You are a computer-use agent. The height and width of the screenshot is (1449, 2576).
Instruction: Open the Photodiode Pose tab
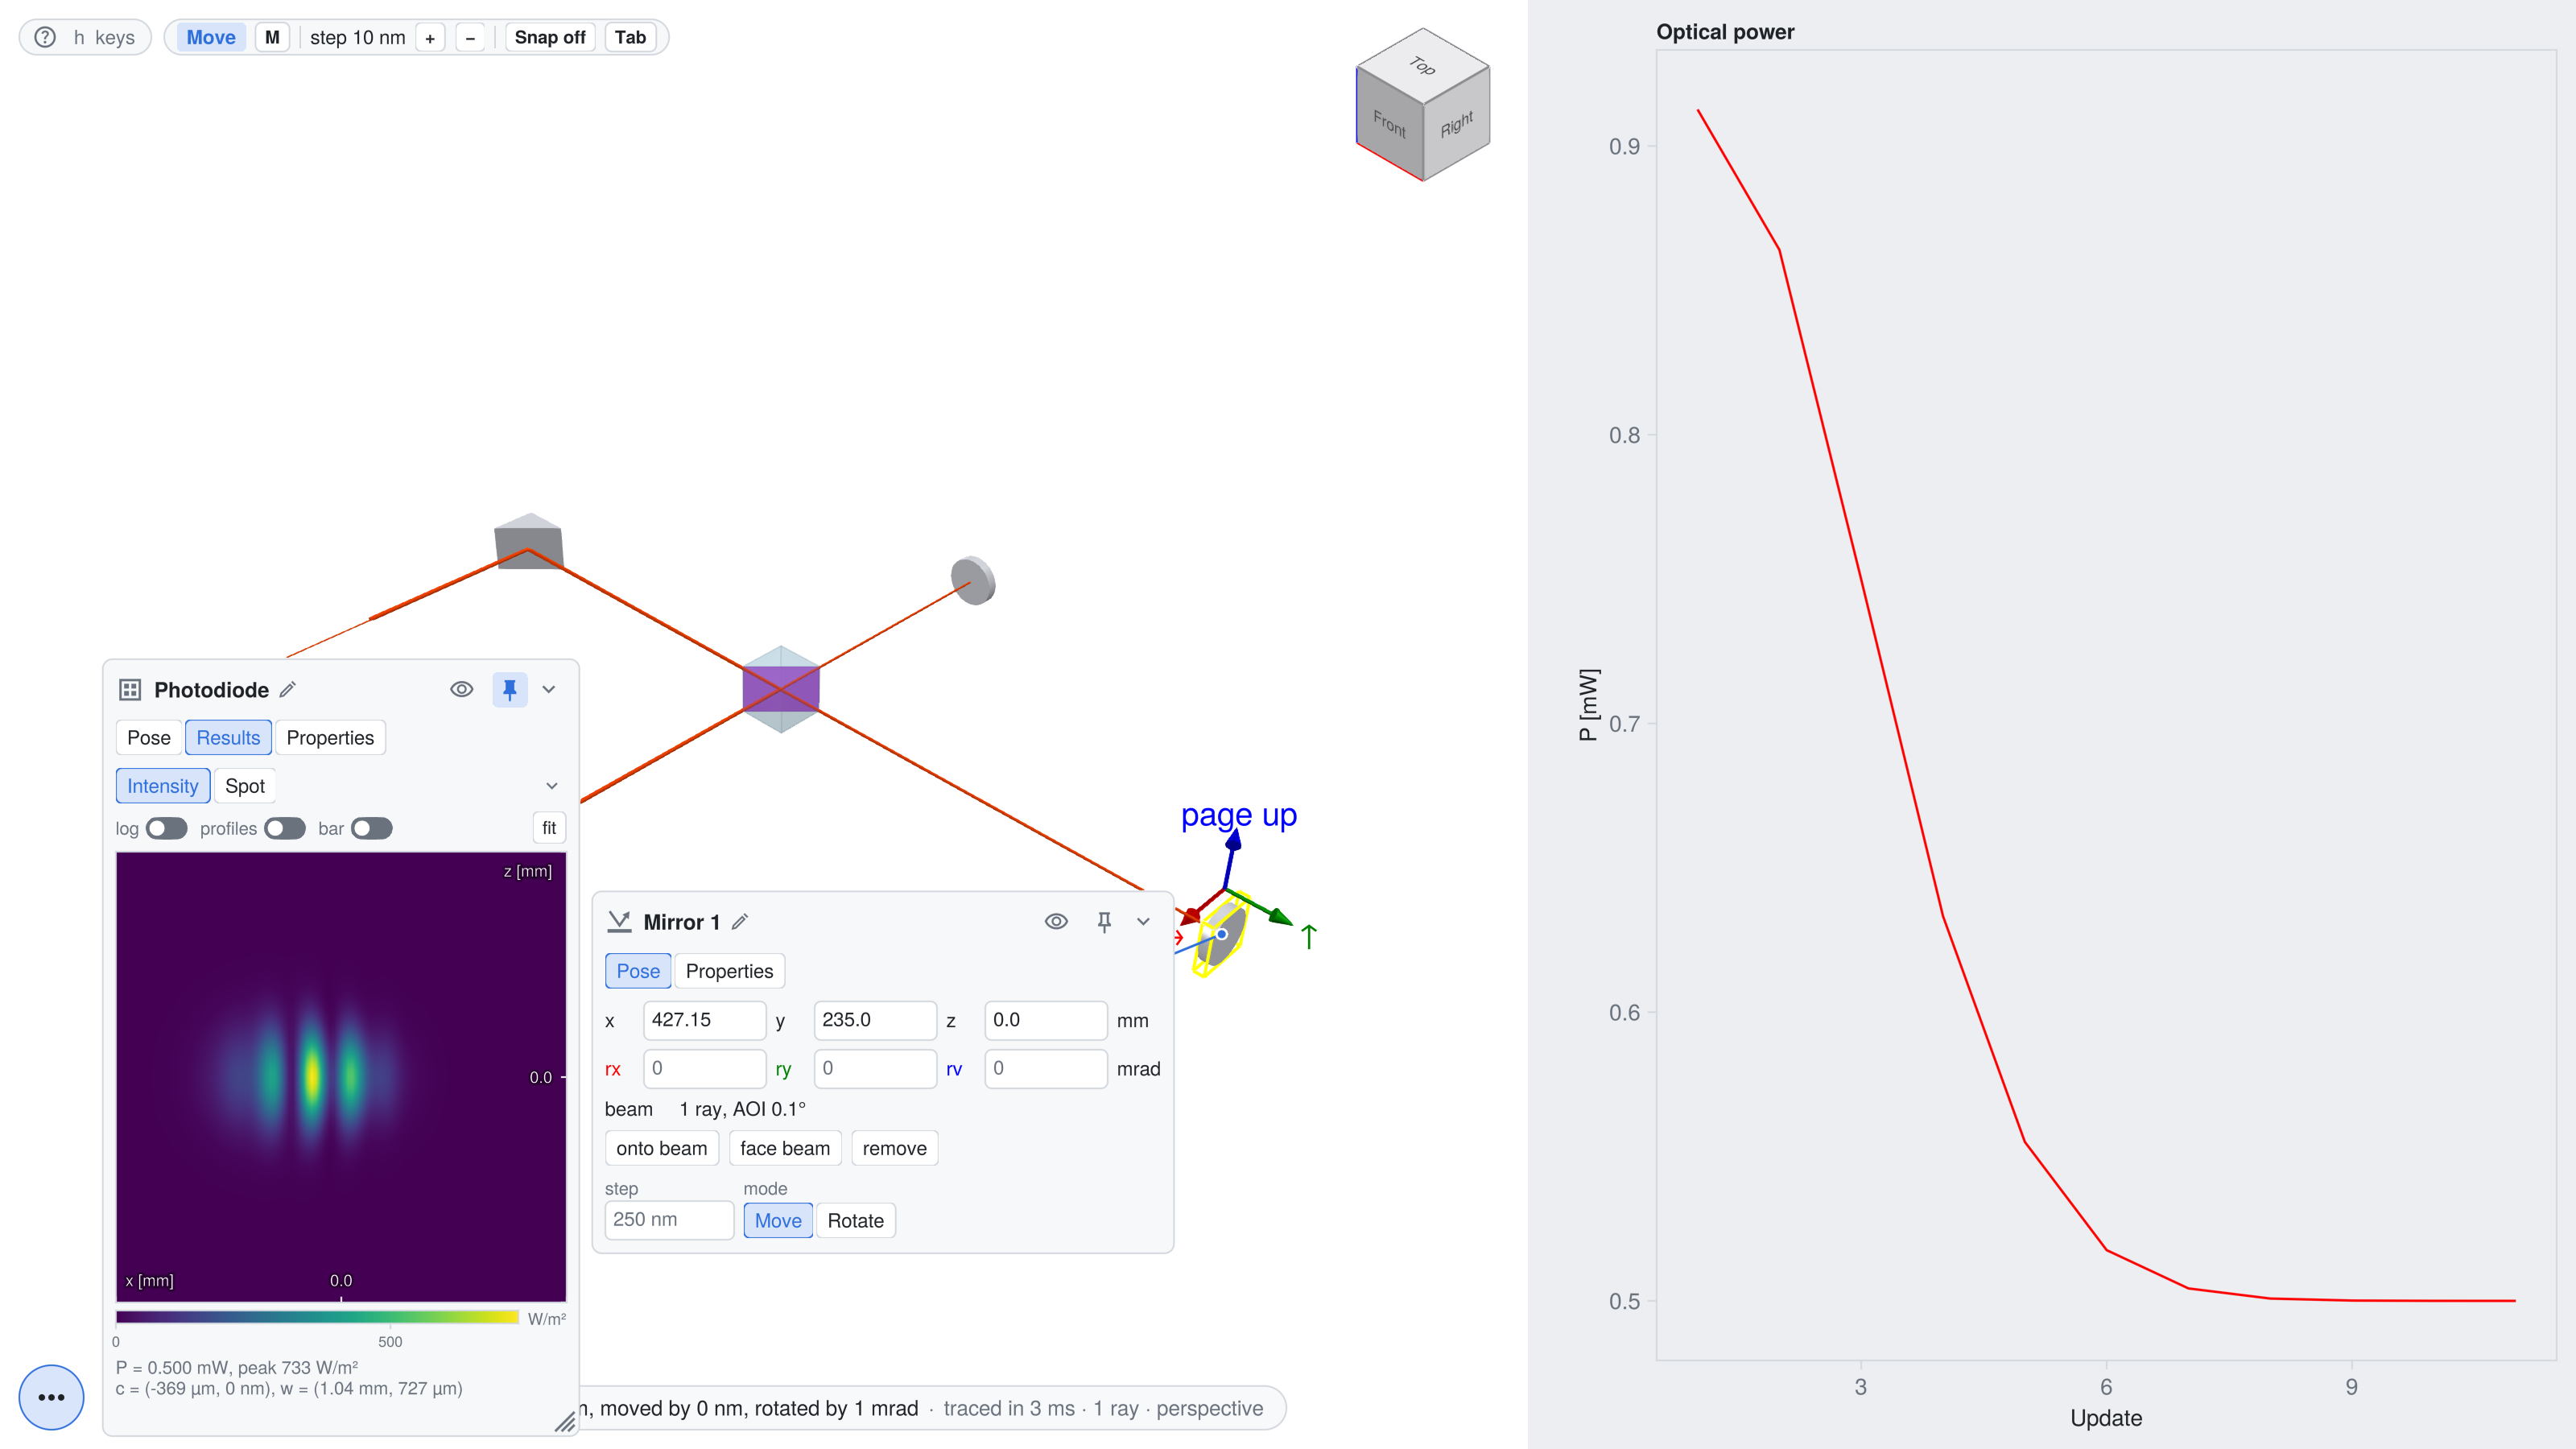tap(149, 738)
